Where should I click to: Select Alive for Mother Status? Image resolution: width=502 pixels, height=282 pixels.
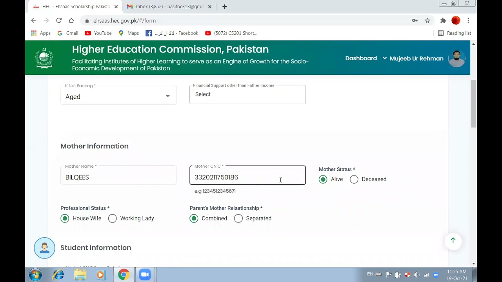[x=323, y=179]
